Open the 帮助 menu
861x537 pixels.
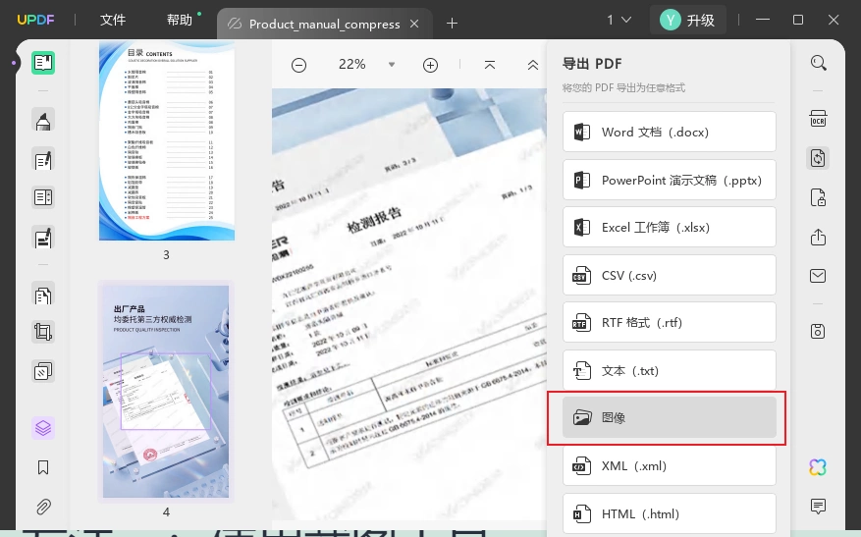[x=180, y=21]
